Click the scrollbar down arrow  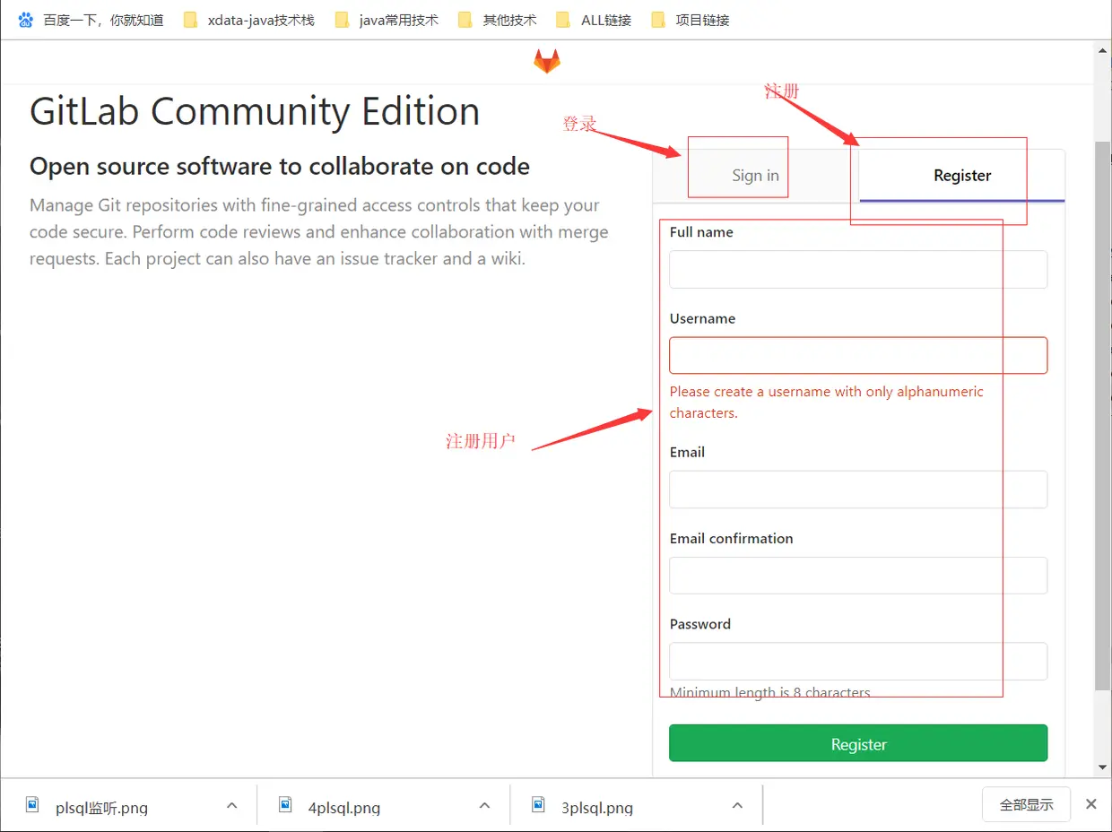pos(1103,768)
